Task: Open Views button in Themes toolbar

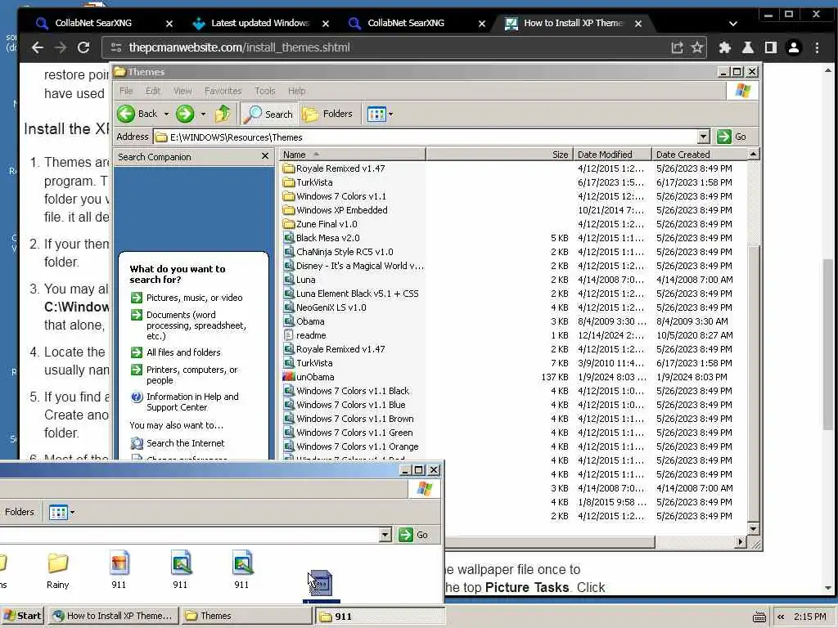Action: click(376, 114)
